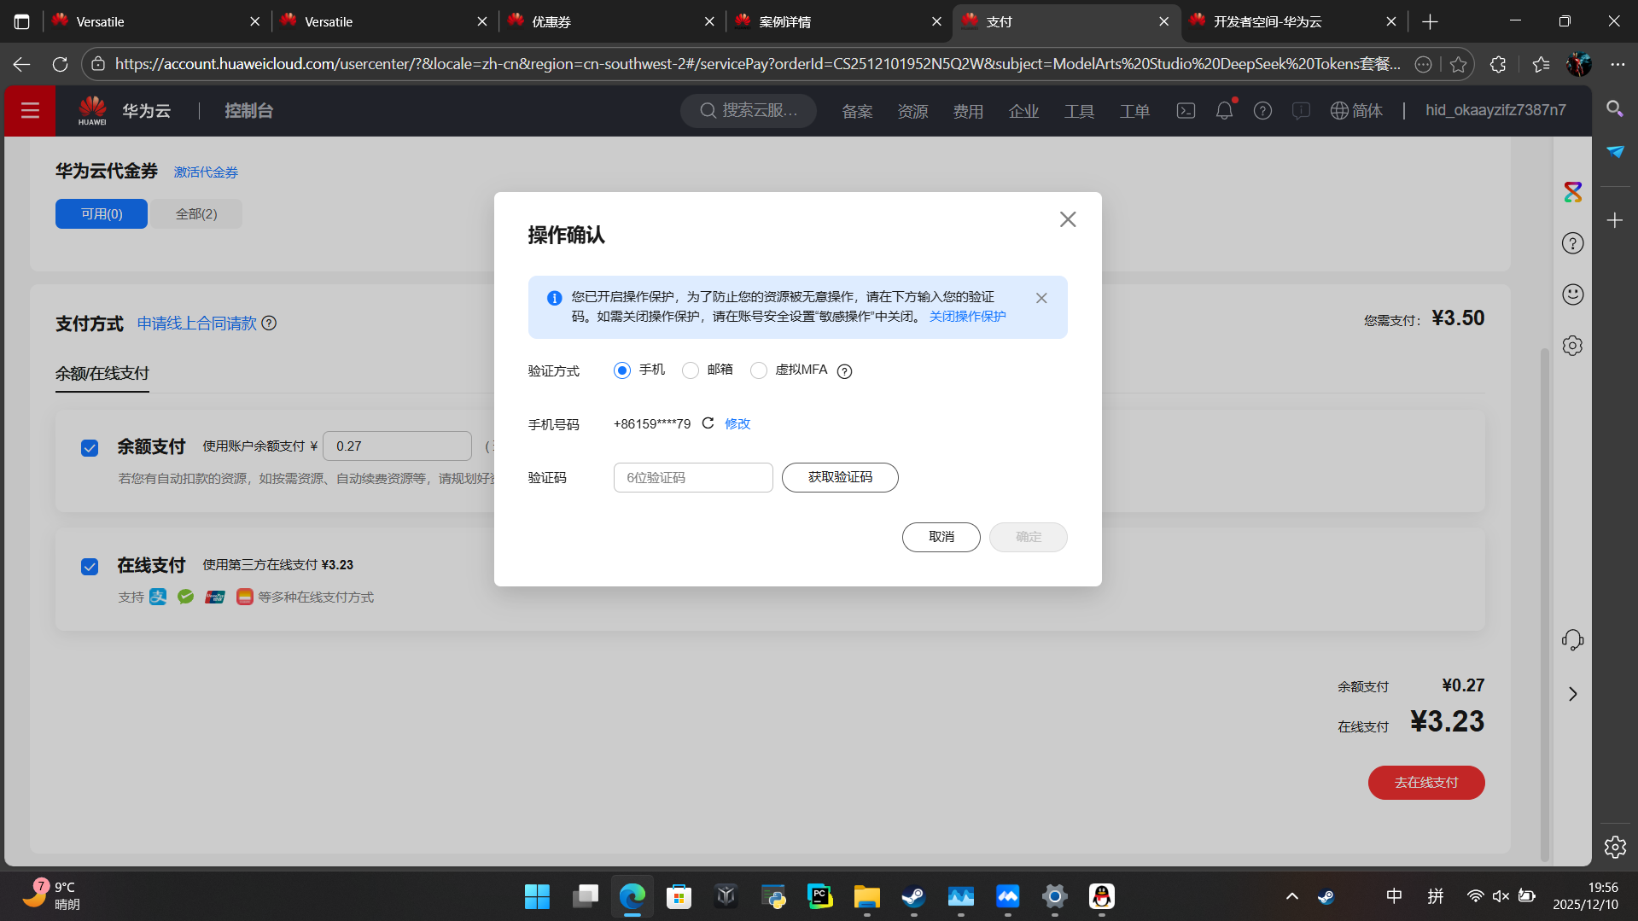
Task: Show the virtual MFA help tooltip
Action: [x=844, y=371]
